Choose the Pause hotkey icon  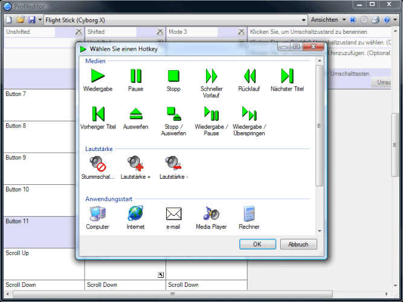coord(136,76)
